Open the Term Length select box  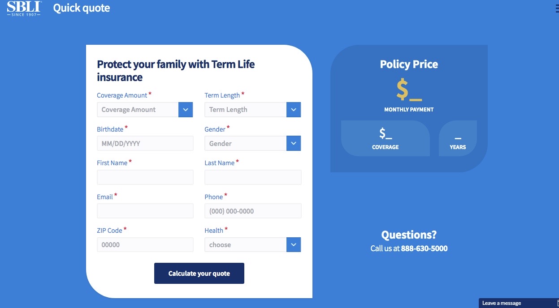click(245, 110)
